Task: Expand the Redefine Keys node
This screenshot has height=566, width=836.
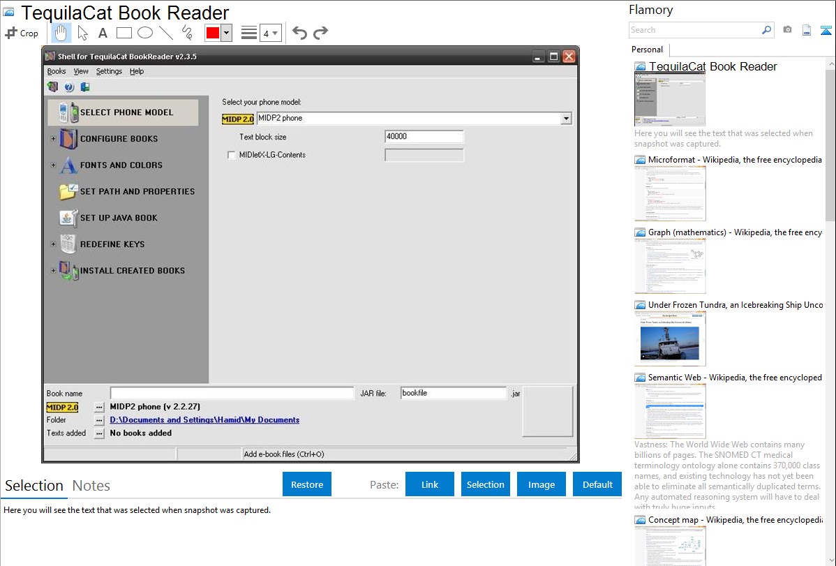Action: pos(53,244)
